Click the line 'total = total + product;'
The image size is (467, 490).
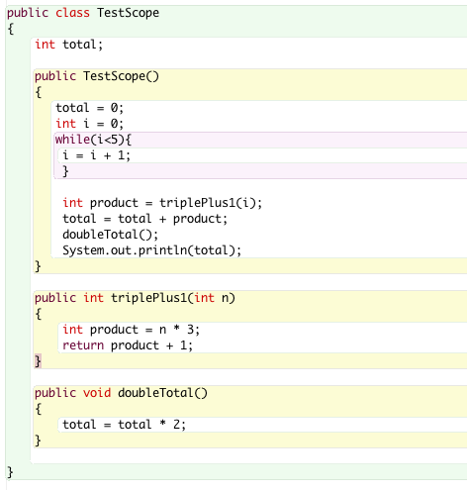145,219
